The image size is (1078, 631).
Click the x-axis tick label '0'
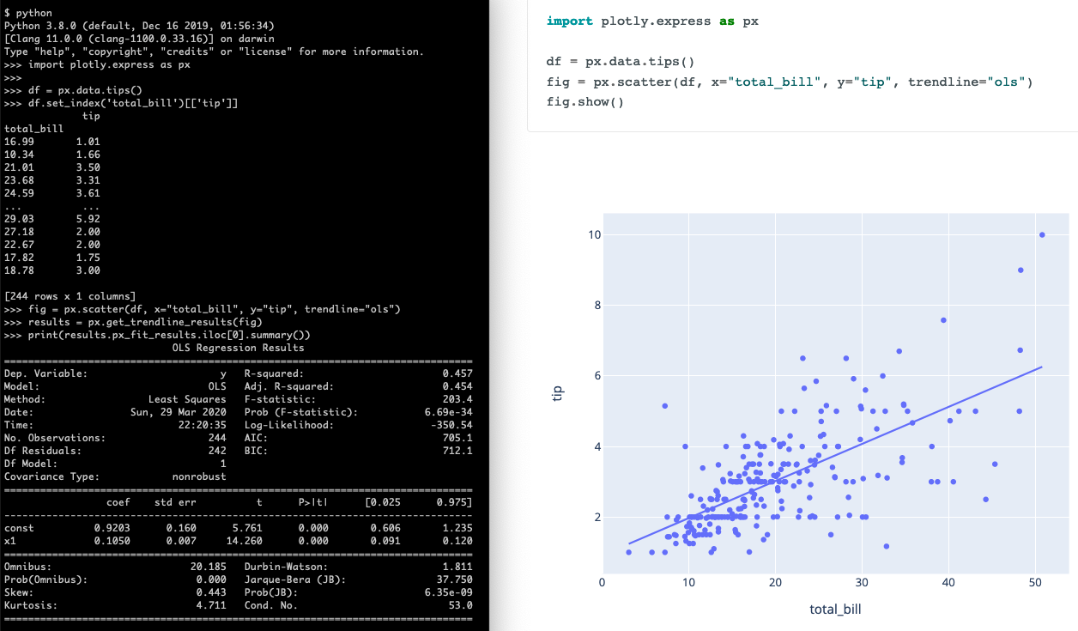603,583
